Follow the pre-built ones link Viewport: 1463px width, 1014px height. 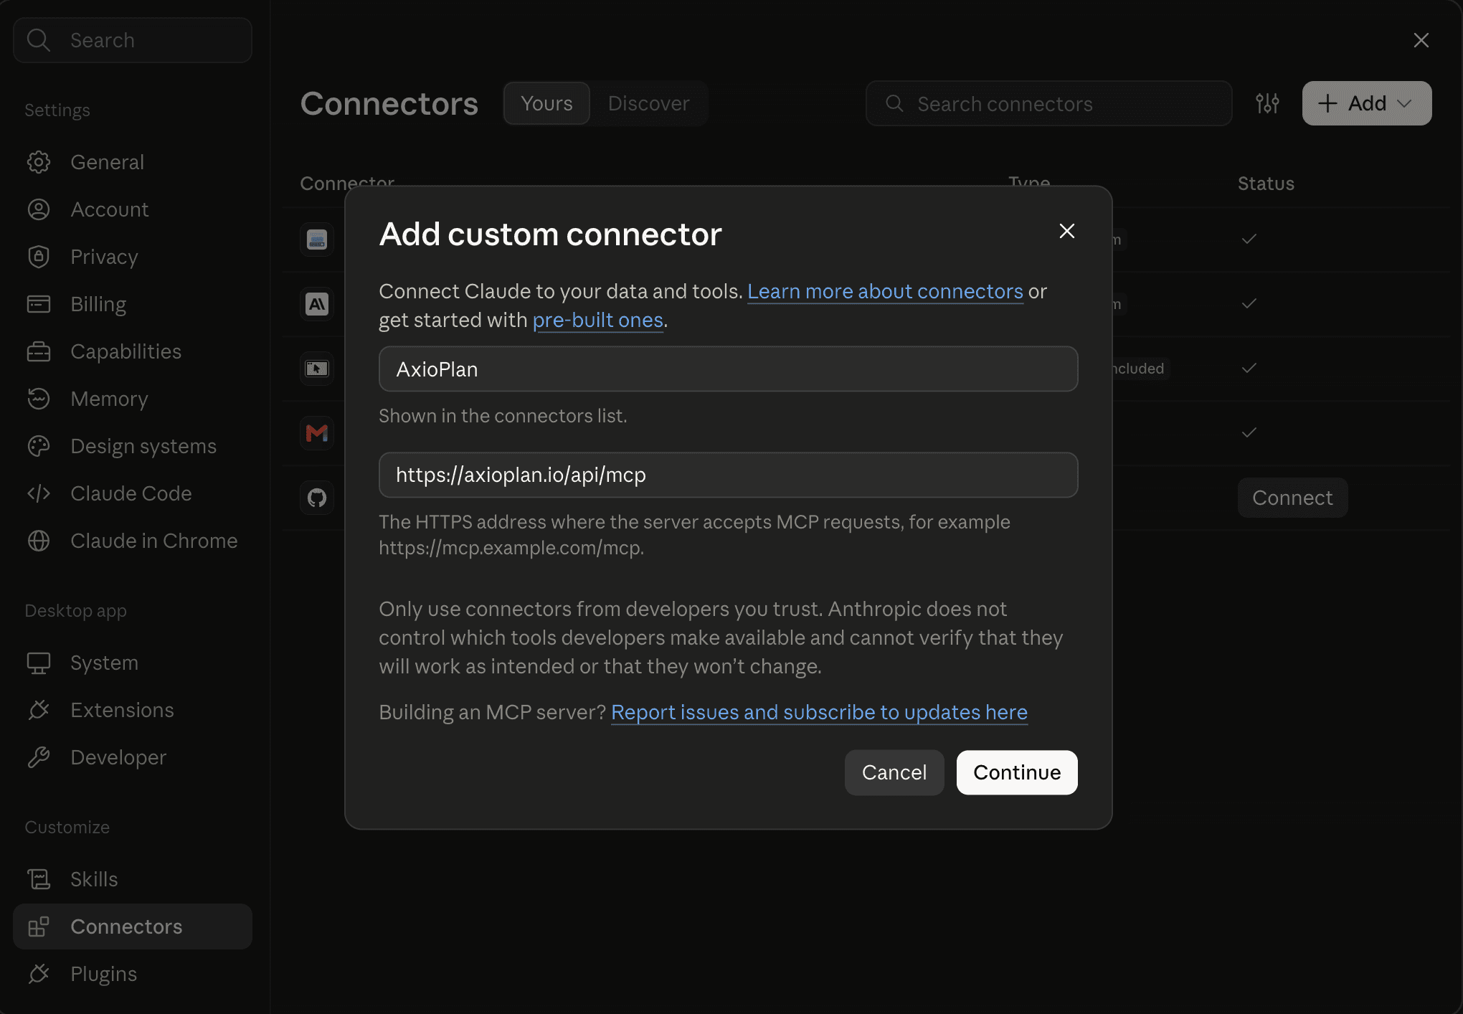[x=597, y=320]
